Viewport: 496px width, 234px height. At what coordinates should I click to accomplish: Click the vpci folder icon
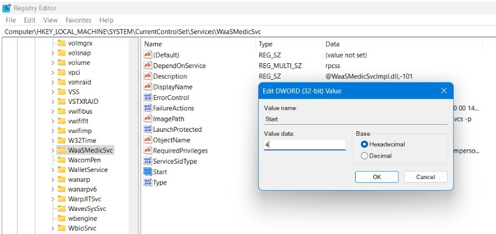tap(61, 73)
